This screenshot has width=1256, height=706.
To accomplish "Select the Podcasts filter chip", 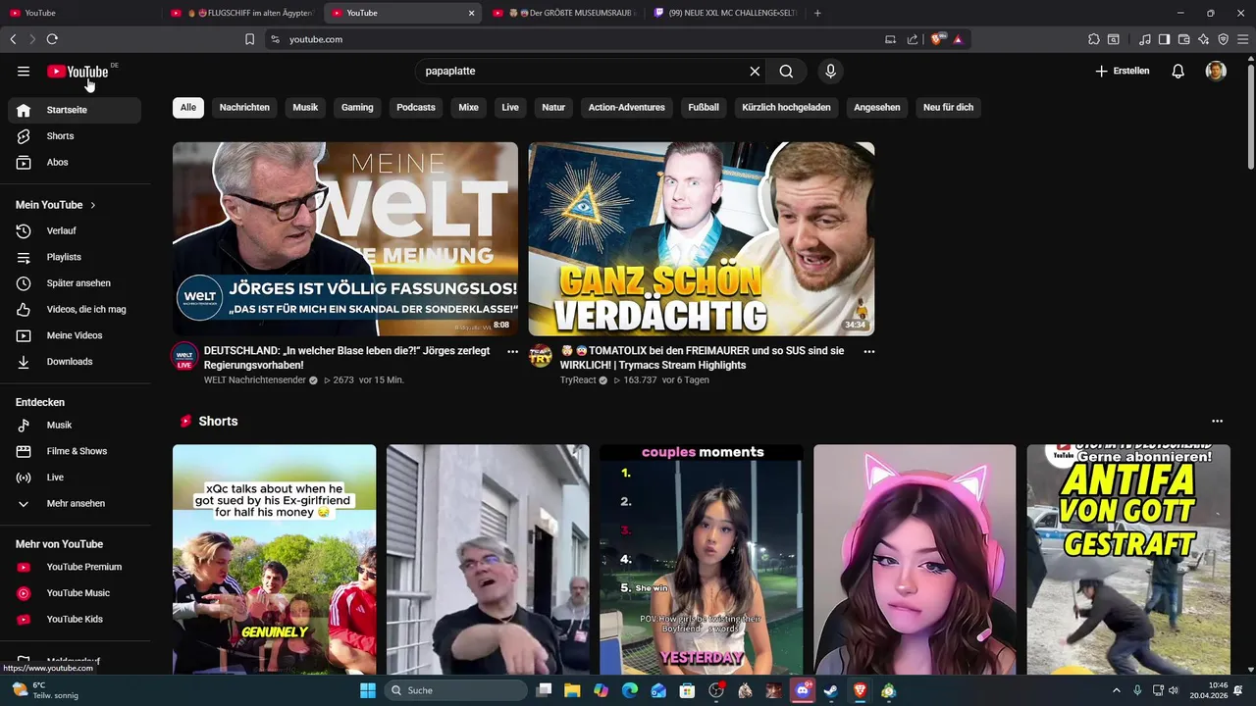I will pos(416,107).
